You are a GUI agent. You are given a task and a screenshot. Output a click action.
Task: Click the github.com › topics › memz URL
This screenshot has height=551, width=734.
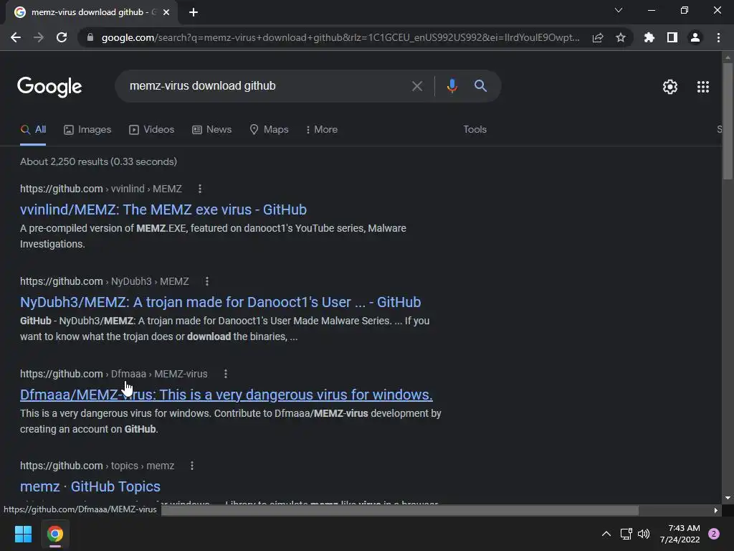(97, 466)
